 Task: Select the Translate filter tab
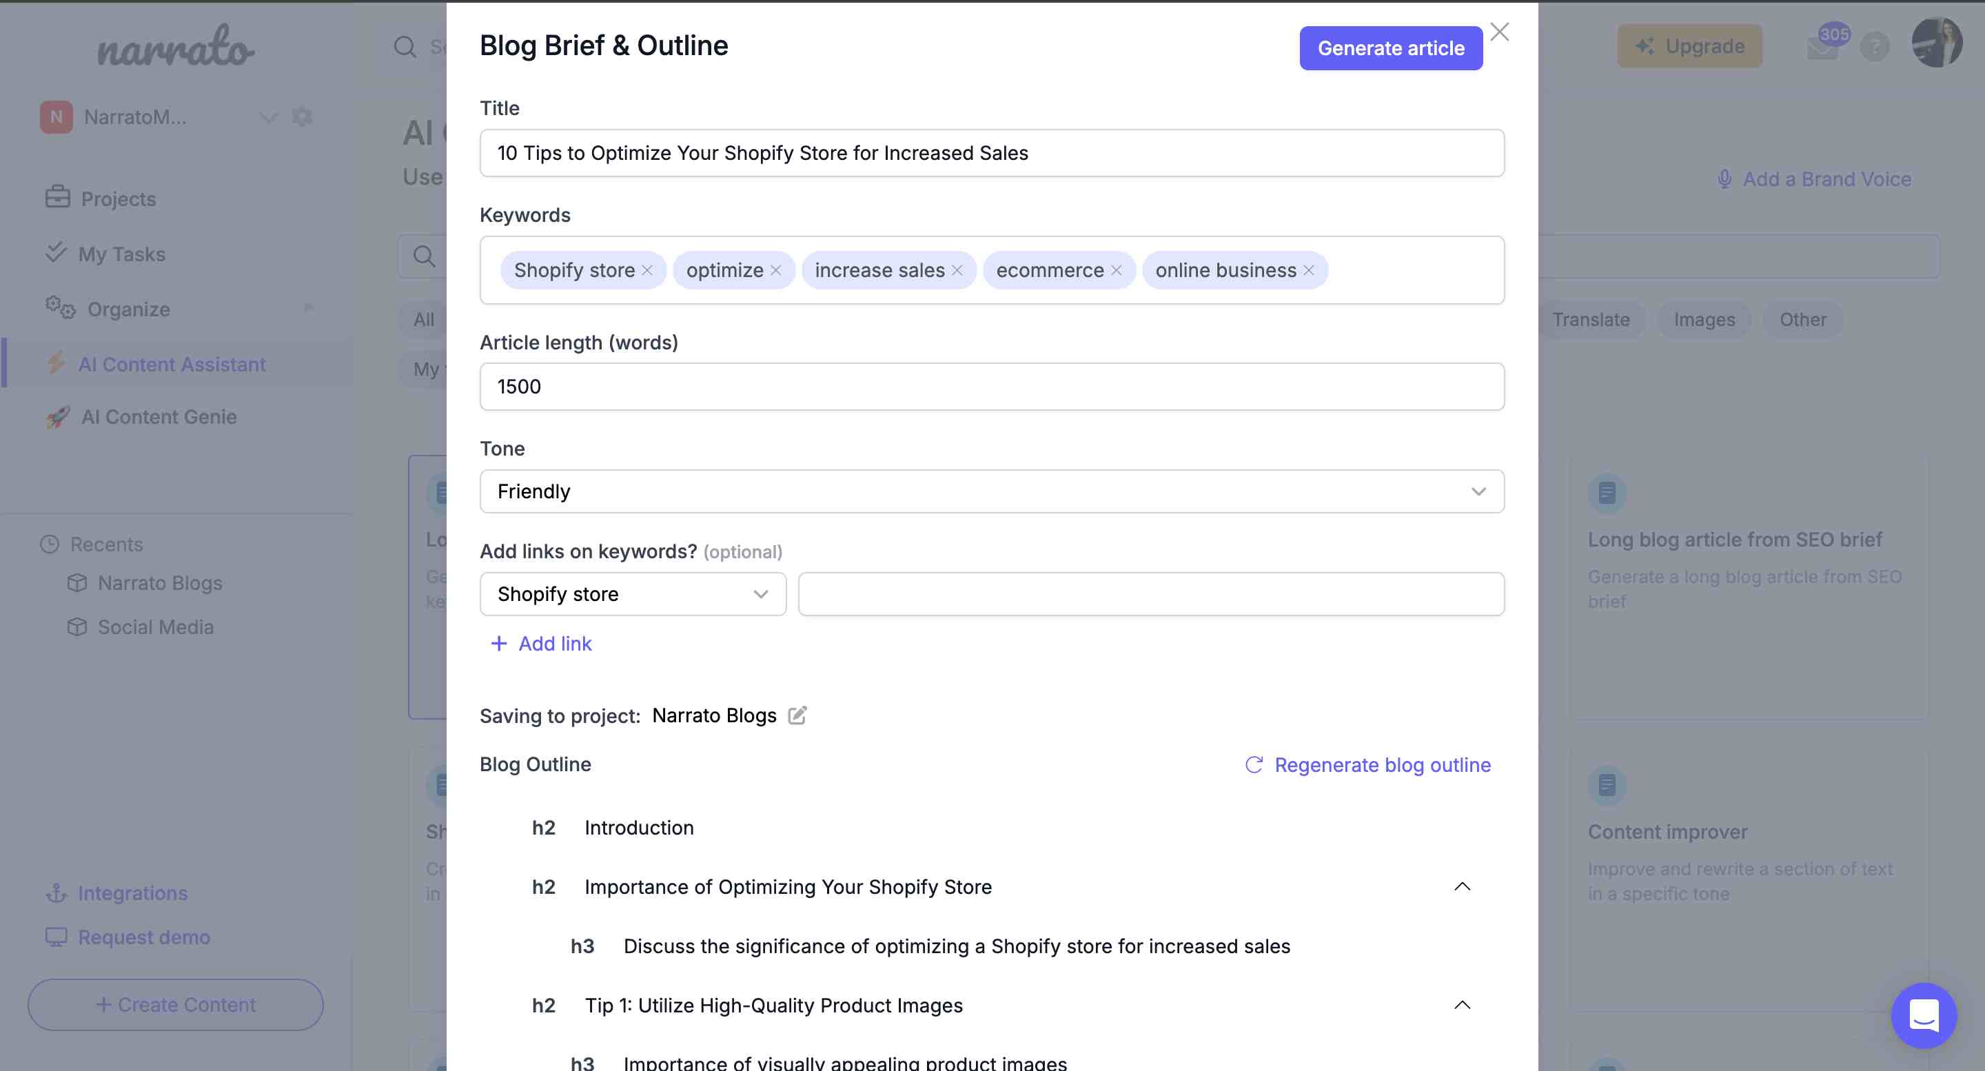[x=1591, y=320]
